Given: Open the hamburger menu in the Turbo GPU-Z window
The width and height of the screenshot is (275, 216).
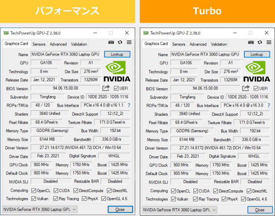Looking at the screenshot, I should point(269,42).
